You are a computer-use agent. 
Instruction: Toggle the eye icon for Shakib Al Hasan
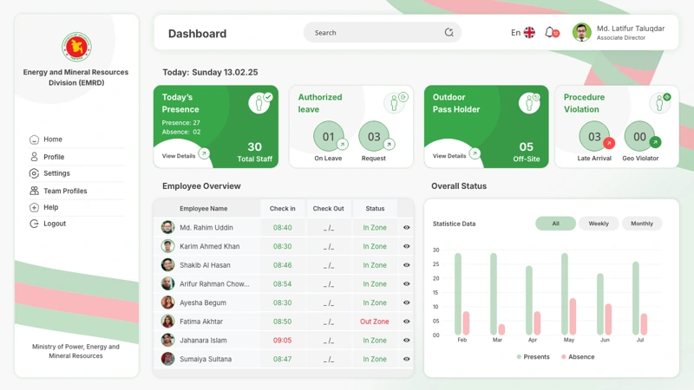pyautogui.click(x=406, y=265)
